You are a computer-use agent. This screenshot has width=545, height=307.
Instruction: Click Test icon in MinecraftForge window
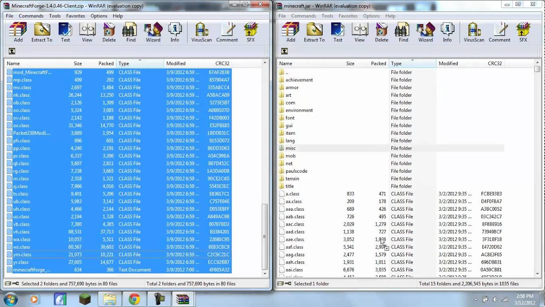[x=65, y=32]
